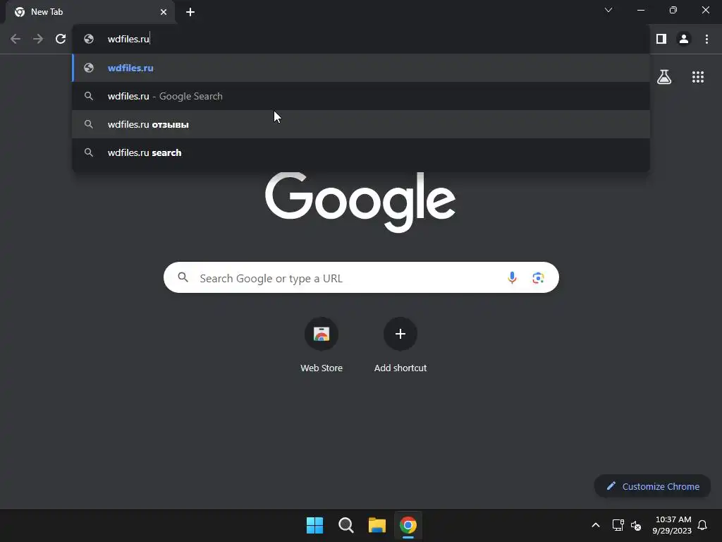Image resolution: width=722 pixels, height=542 pixels.
Task: Click the Add shortcut label text
Action: [400, 368]
